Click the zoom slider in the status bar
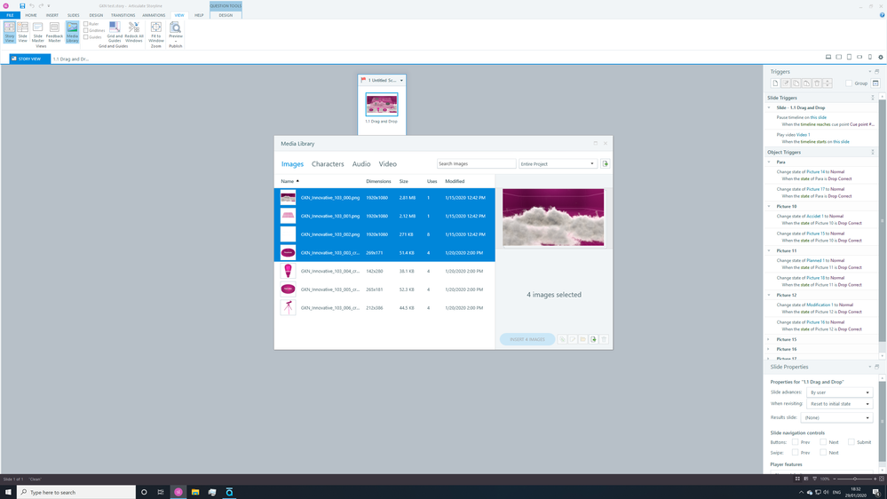This screenshot has height=499, width=887. (x=854, y=479)
